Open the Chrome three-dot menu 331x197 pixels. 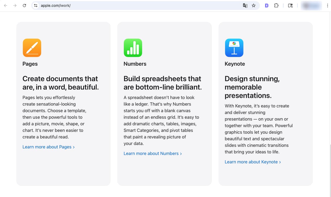click(x=327, y=5)
